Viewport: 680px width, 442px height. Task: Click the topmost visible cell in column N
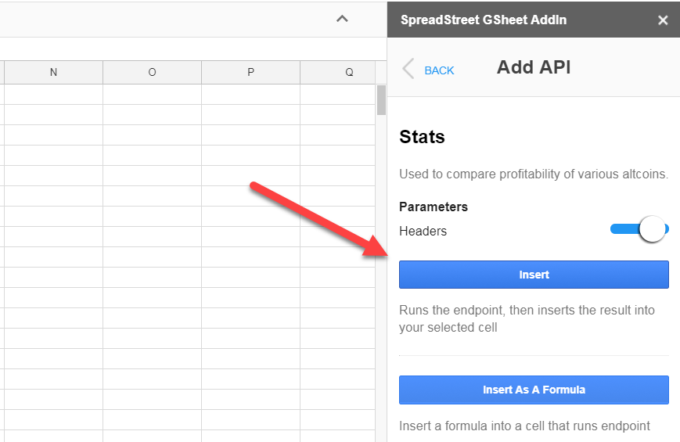53,94
